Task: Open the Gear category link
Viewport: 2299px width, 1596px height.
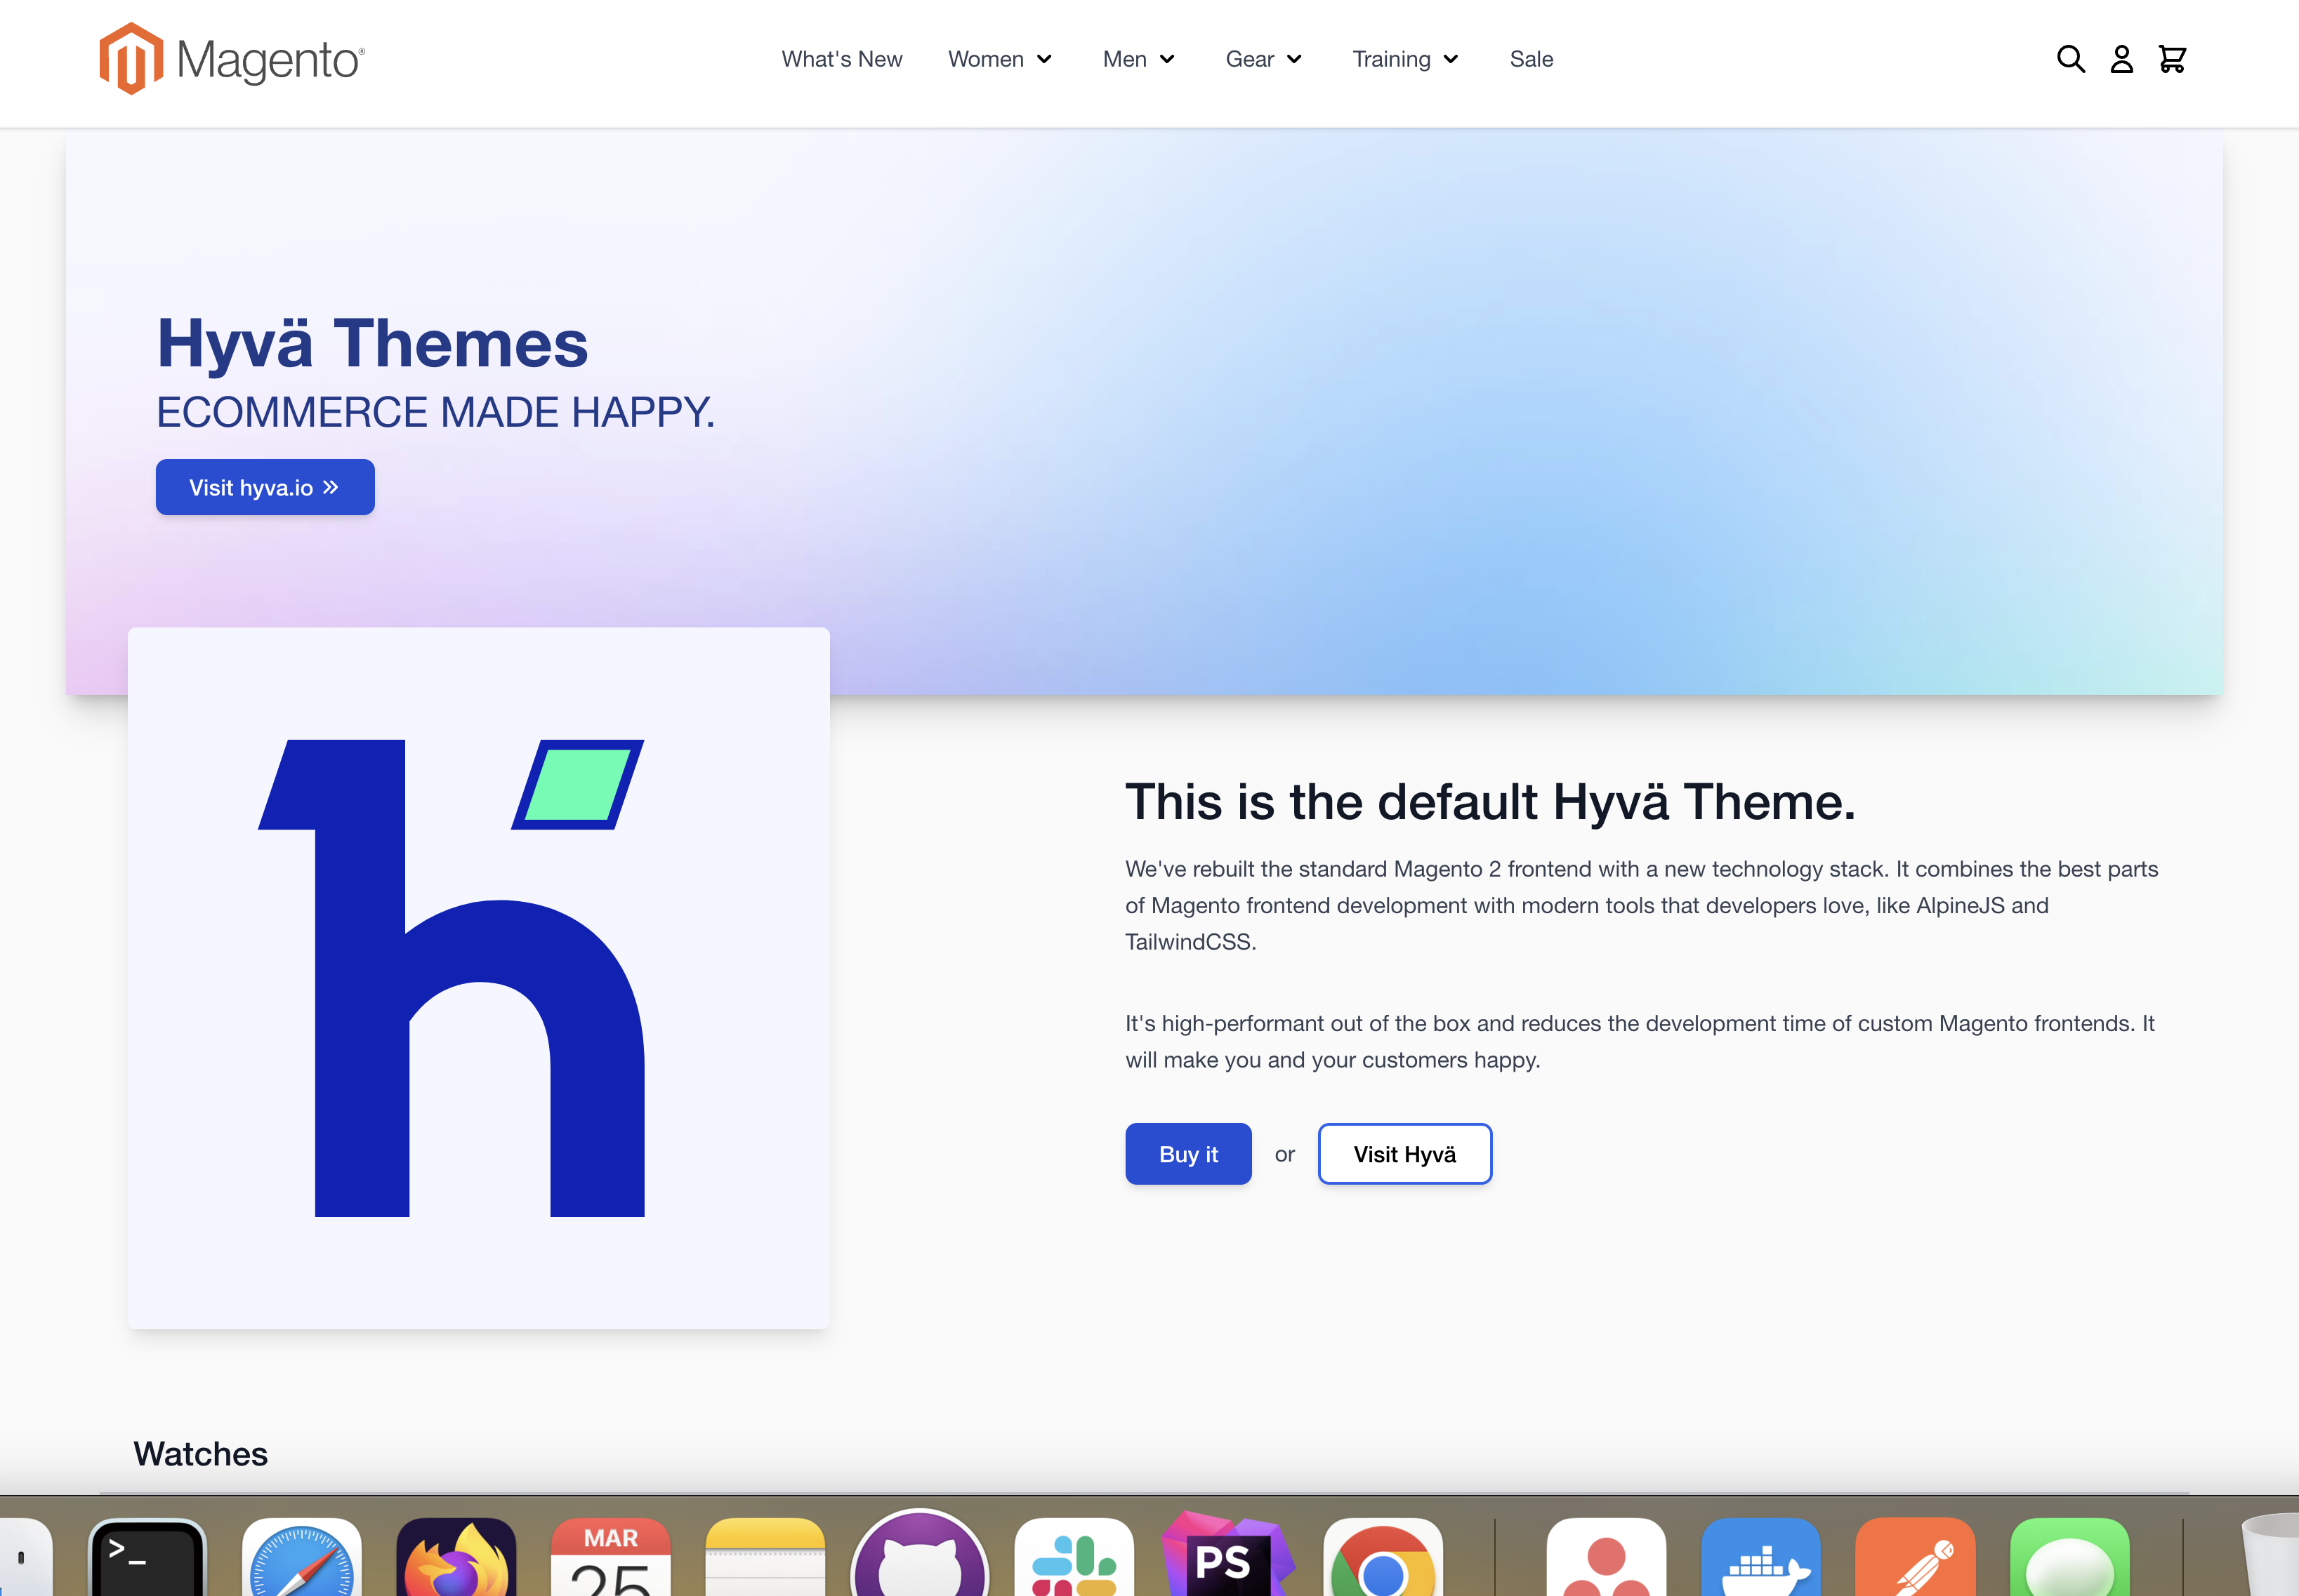Action: (1249, 59)
